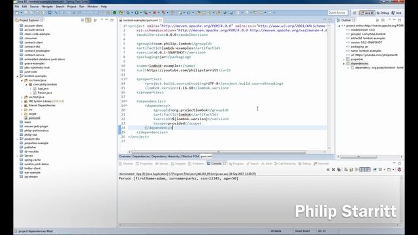Collapse the lombok-examples project node
The width and height of the screenshot is (418, 235).
(x=18, y=76)
